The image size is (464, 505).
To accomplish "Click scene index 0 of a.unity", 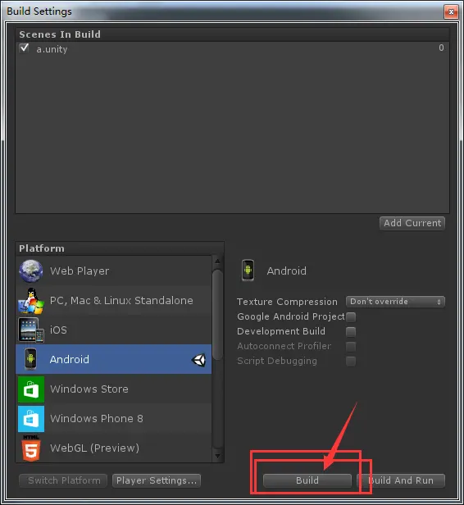I will pyautogui.click(x=441, y=48).
